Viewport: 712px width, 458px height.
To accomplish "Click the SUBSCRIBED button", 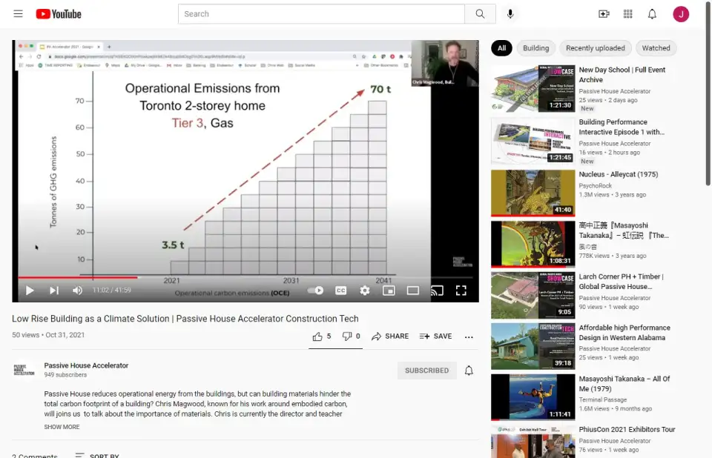I will tap(426, 371).
